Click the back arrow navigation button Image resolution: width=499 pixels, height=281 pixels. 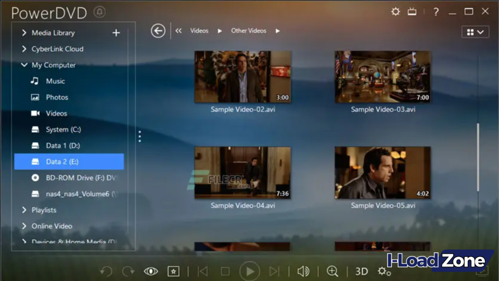158,31
